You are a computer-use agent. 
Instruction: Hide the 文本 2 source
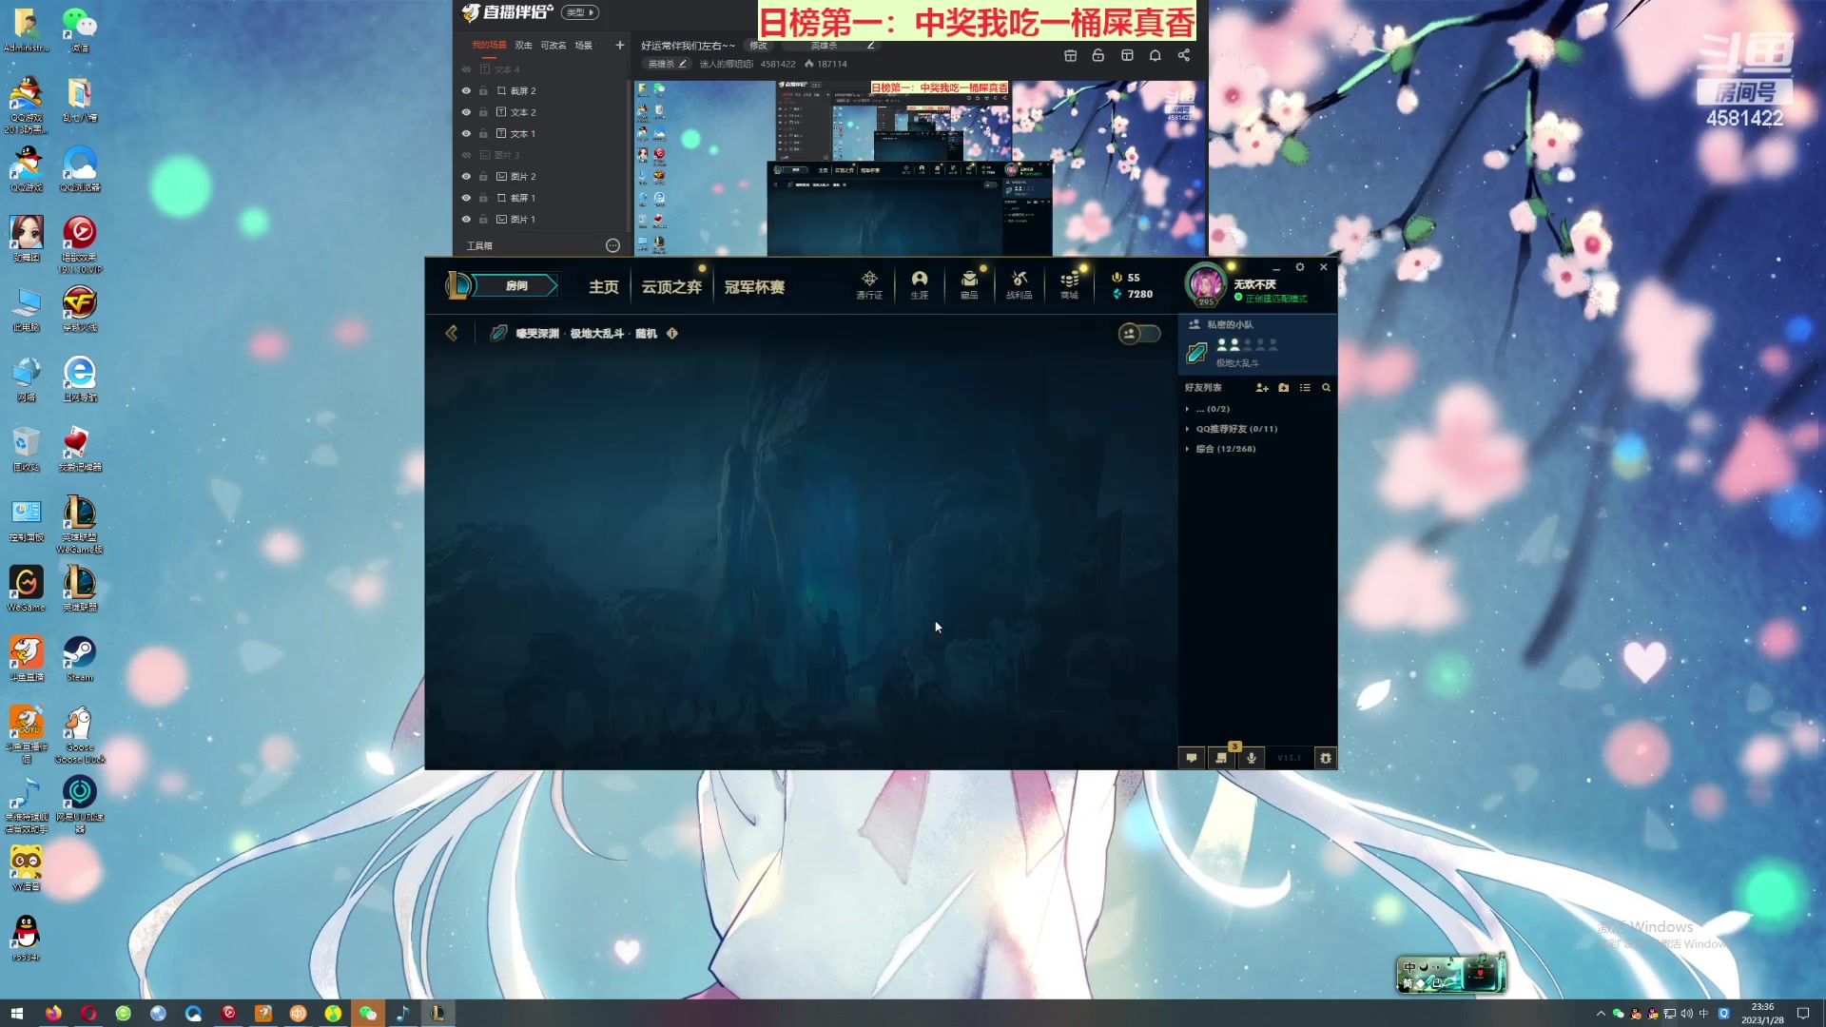click(466, 112)
